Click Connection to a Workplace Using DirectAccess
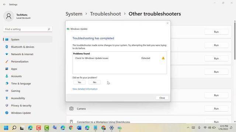Image resolution: width=236 pixels, height=132 pixels. point(103,122)
